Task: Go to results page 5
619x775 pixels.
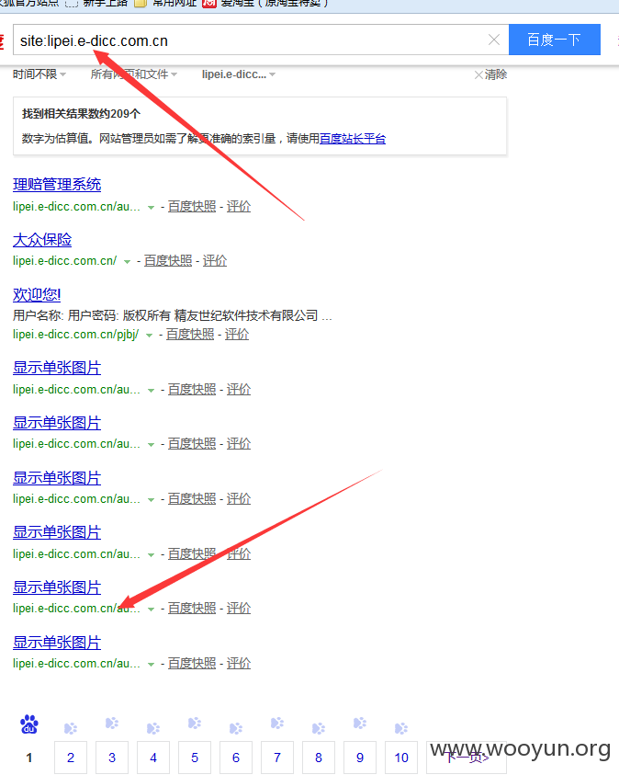Action: click(x=195, y=758)
